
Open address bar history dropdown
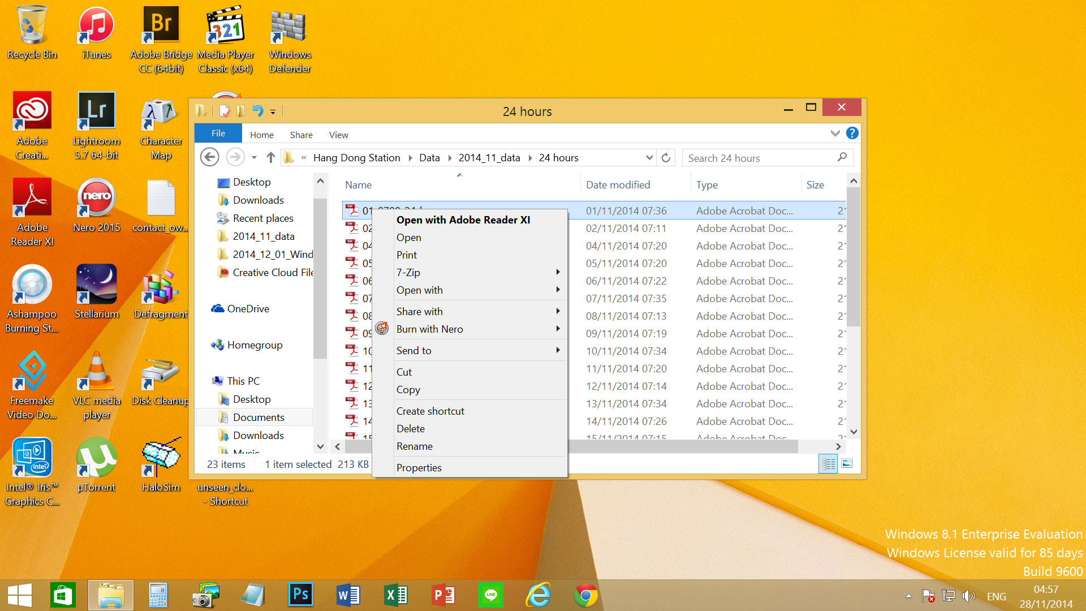(649, 158)
